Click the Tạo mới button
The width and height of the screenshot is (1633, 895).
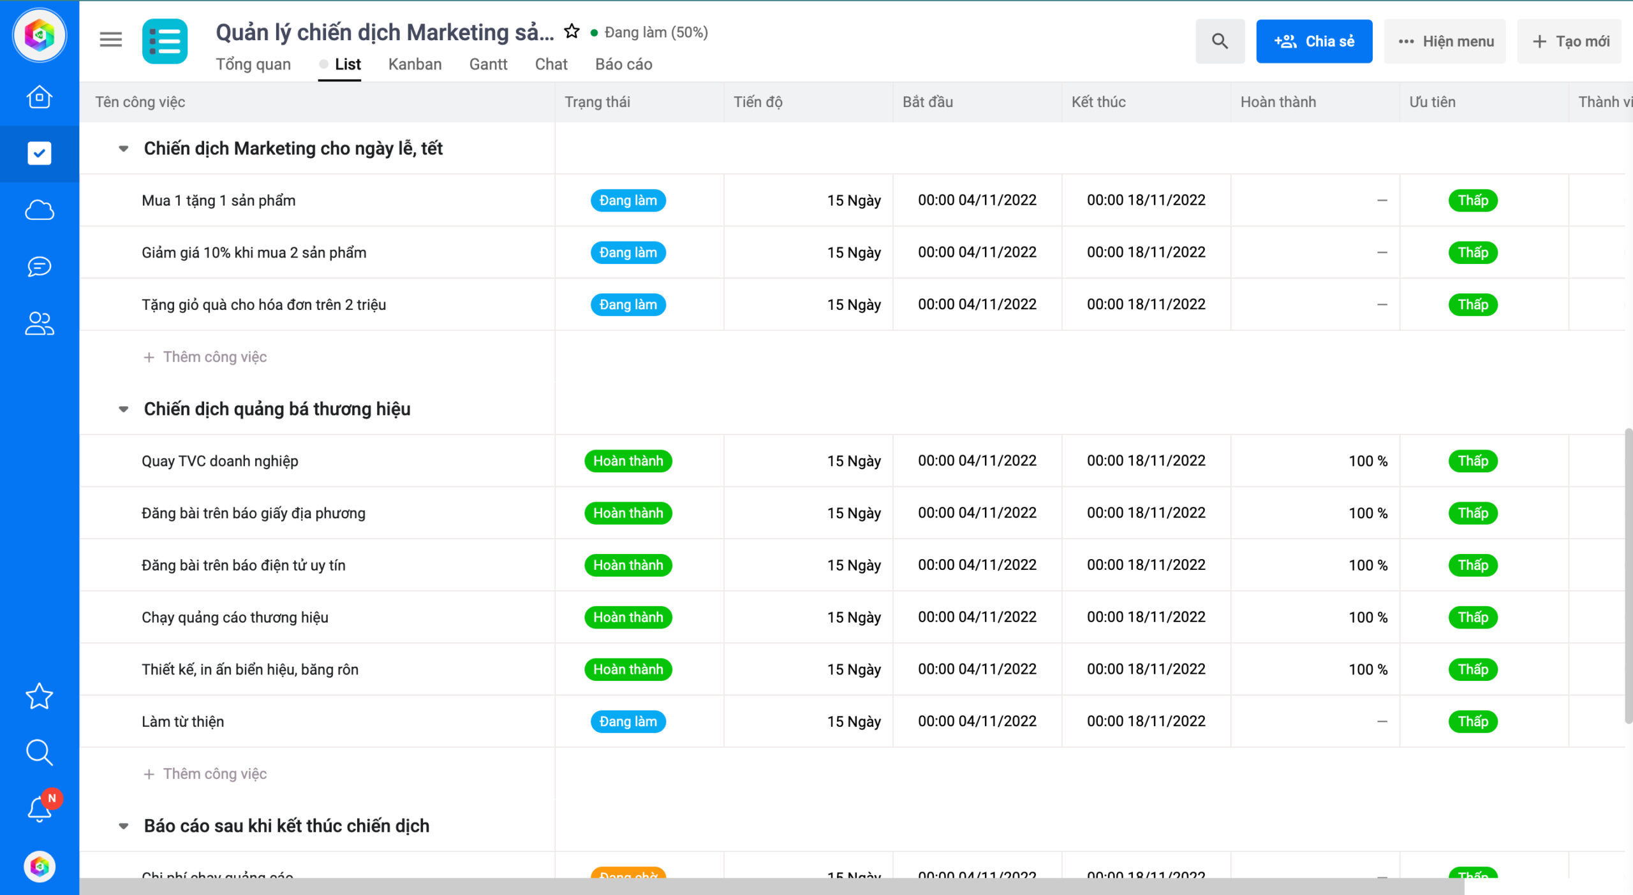coord(1569,41)
